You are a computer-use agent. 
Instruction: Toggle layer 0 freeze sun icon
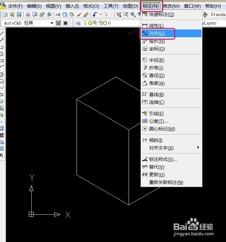[90, 23]
